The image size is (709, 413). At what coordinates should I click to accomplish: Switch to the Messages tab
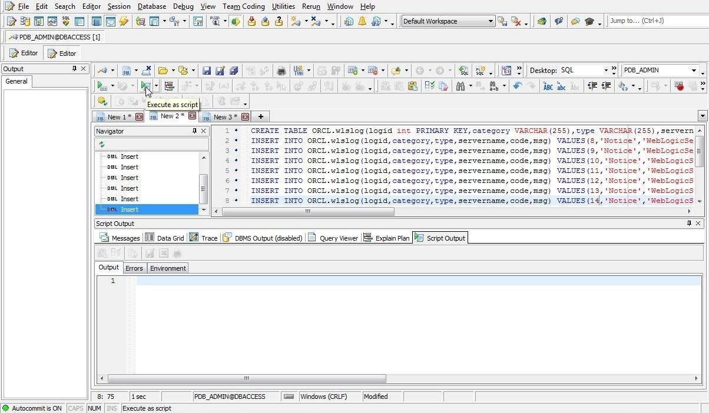pos(120,238)
